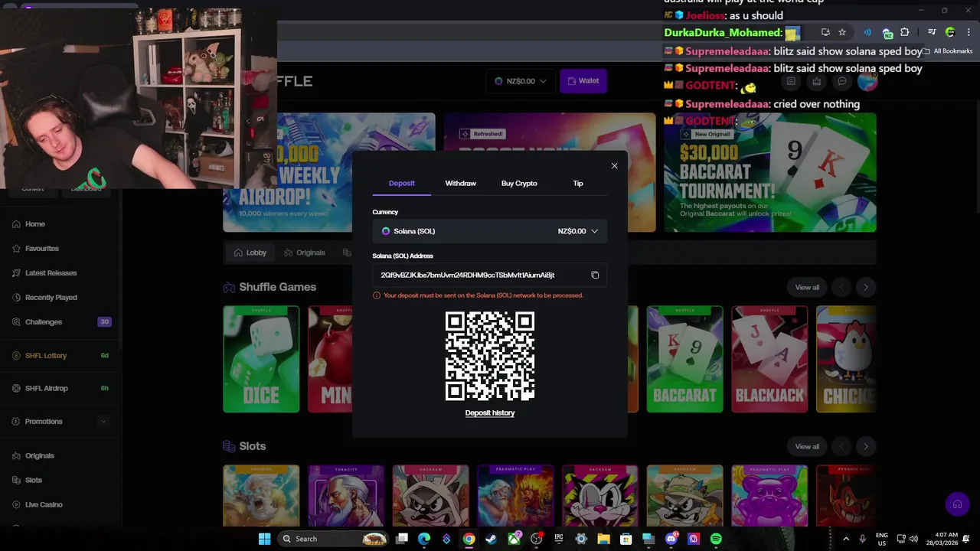Show next Slots with right arrow
The height and width of the screenshot is (551, 980).
point(866,447)
